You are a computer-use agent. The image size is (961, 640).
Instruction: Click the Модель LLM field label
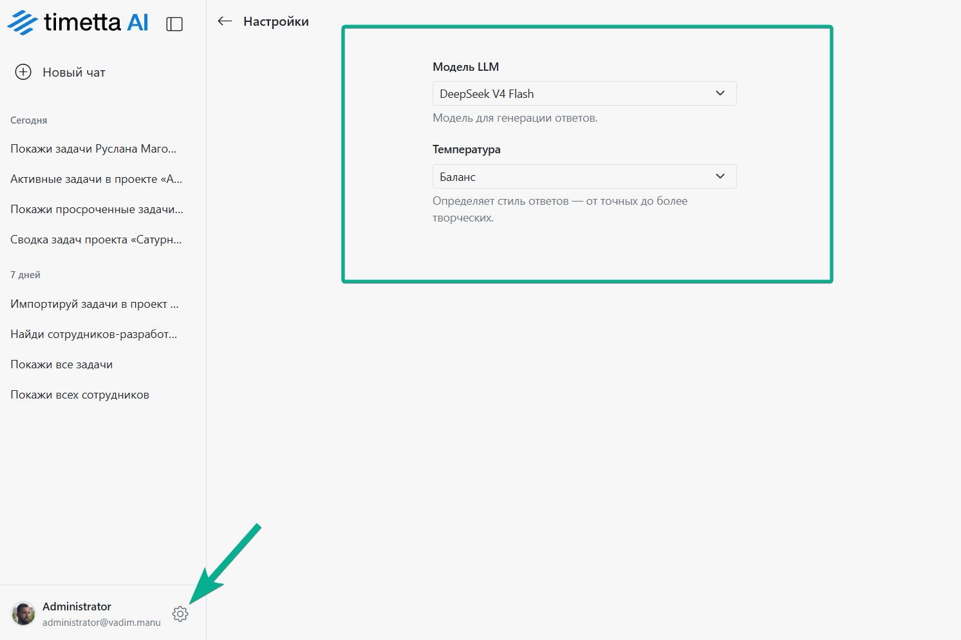[466, 67]
